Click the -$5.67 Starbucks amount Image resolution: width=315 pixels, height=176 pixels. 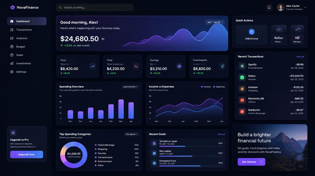[299, 110]
